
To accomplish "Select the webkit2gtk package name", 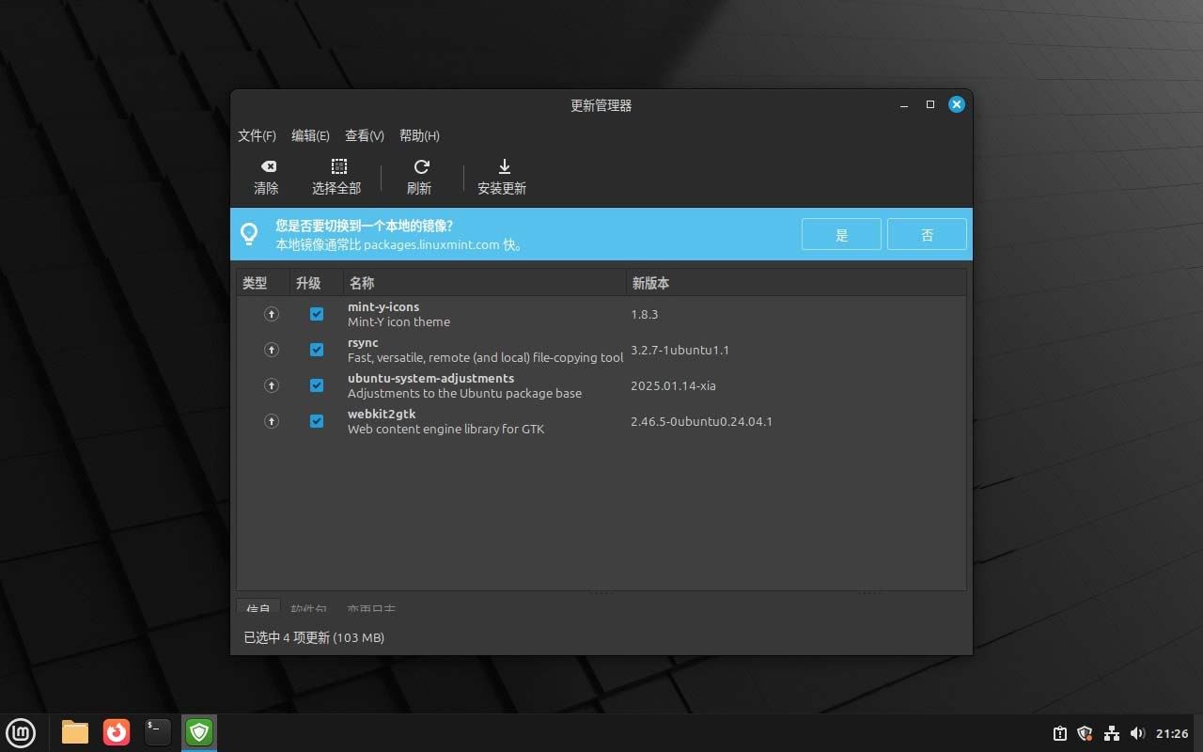I will coord(382,415).
